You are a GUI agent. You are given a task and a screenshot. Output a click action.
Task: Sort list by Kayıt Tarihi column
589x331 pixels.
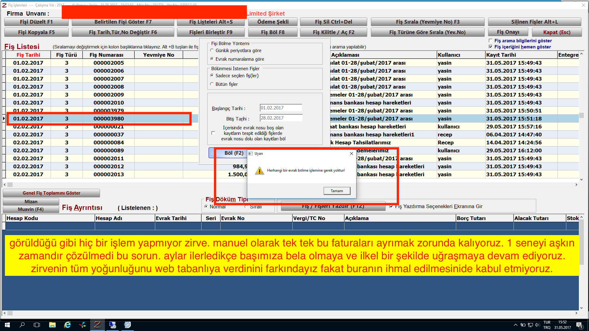[x=521, y=55]
